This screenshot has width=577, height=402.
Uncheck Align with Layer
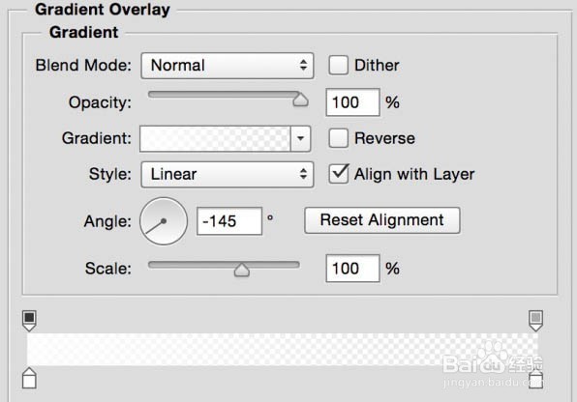pos(338,174)
